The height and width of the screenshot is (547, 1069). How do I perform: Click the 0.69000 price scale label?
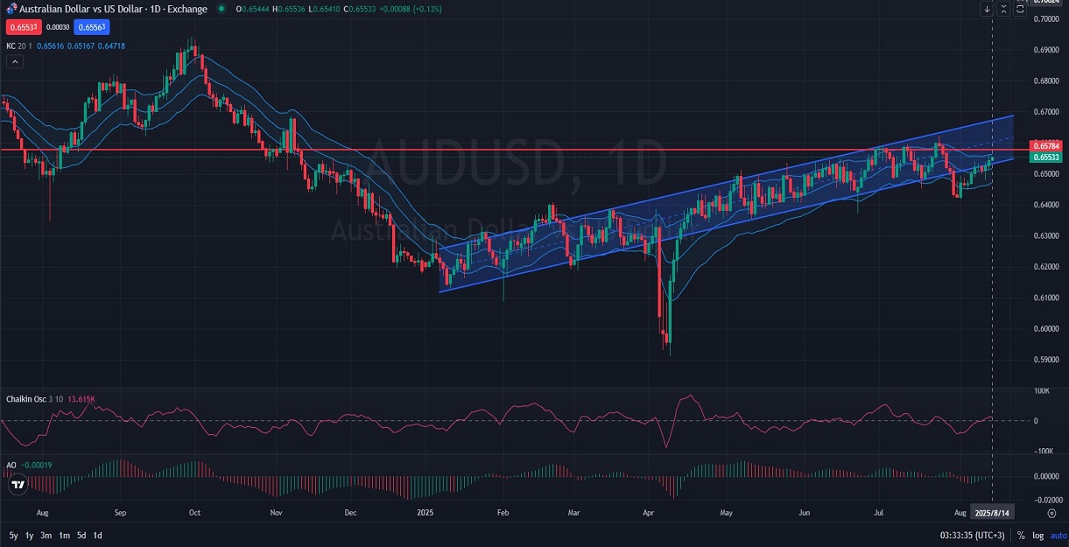coord(1046,50)
